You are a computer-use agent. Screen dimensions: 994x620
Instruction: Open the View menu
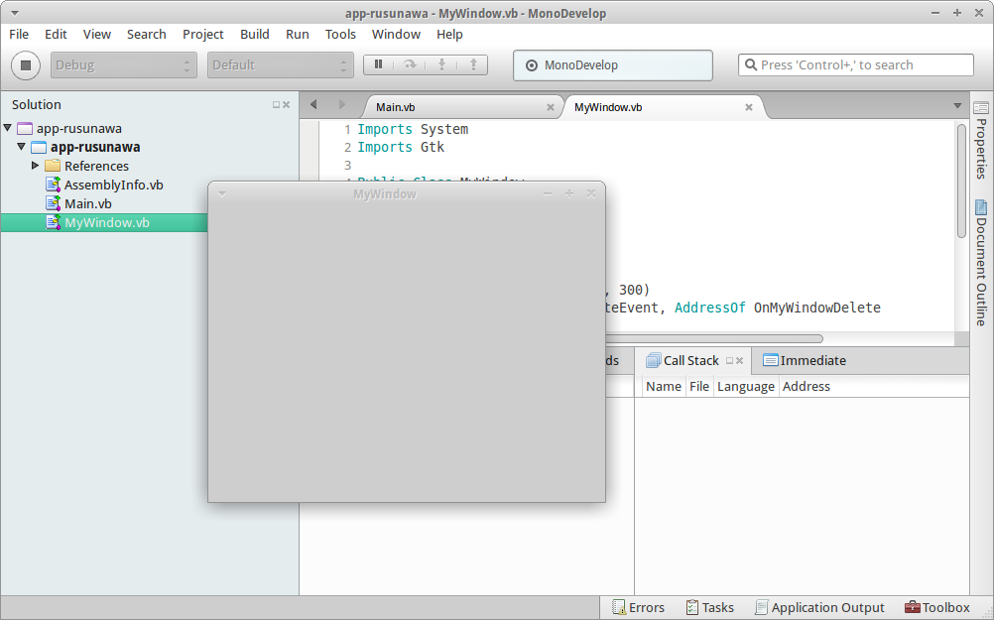click(x=97, y=35)
